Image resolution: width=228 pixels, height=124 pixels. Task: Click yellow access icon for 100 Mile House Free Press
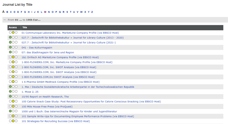13,106
